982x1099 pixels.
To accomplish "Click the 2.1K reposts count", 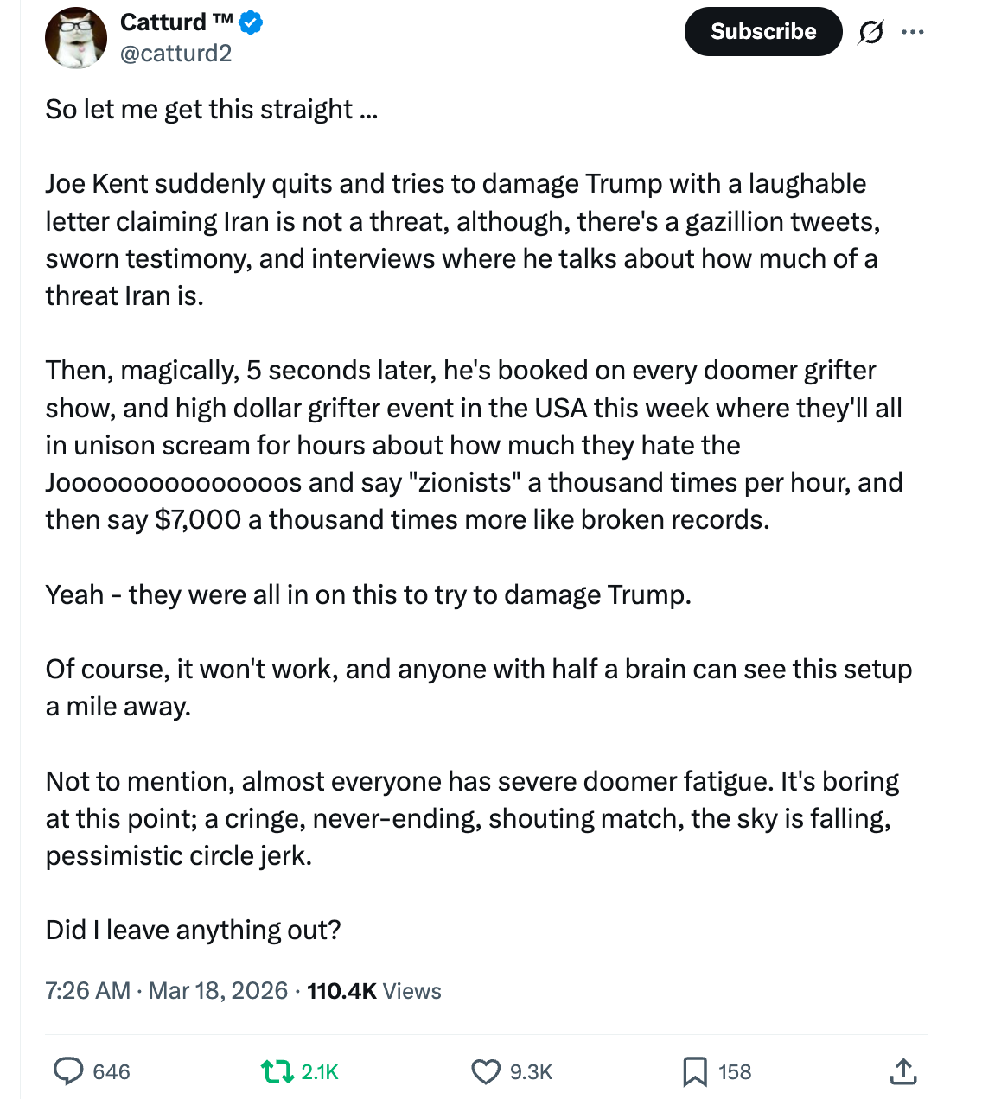I will [x=320, y=1072].
